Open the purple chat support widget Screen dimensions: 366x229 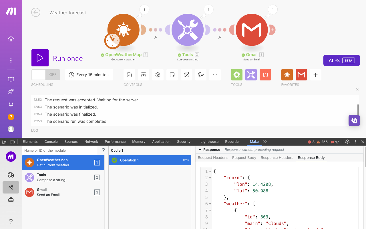coord(354,121)
